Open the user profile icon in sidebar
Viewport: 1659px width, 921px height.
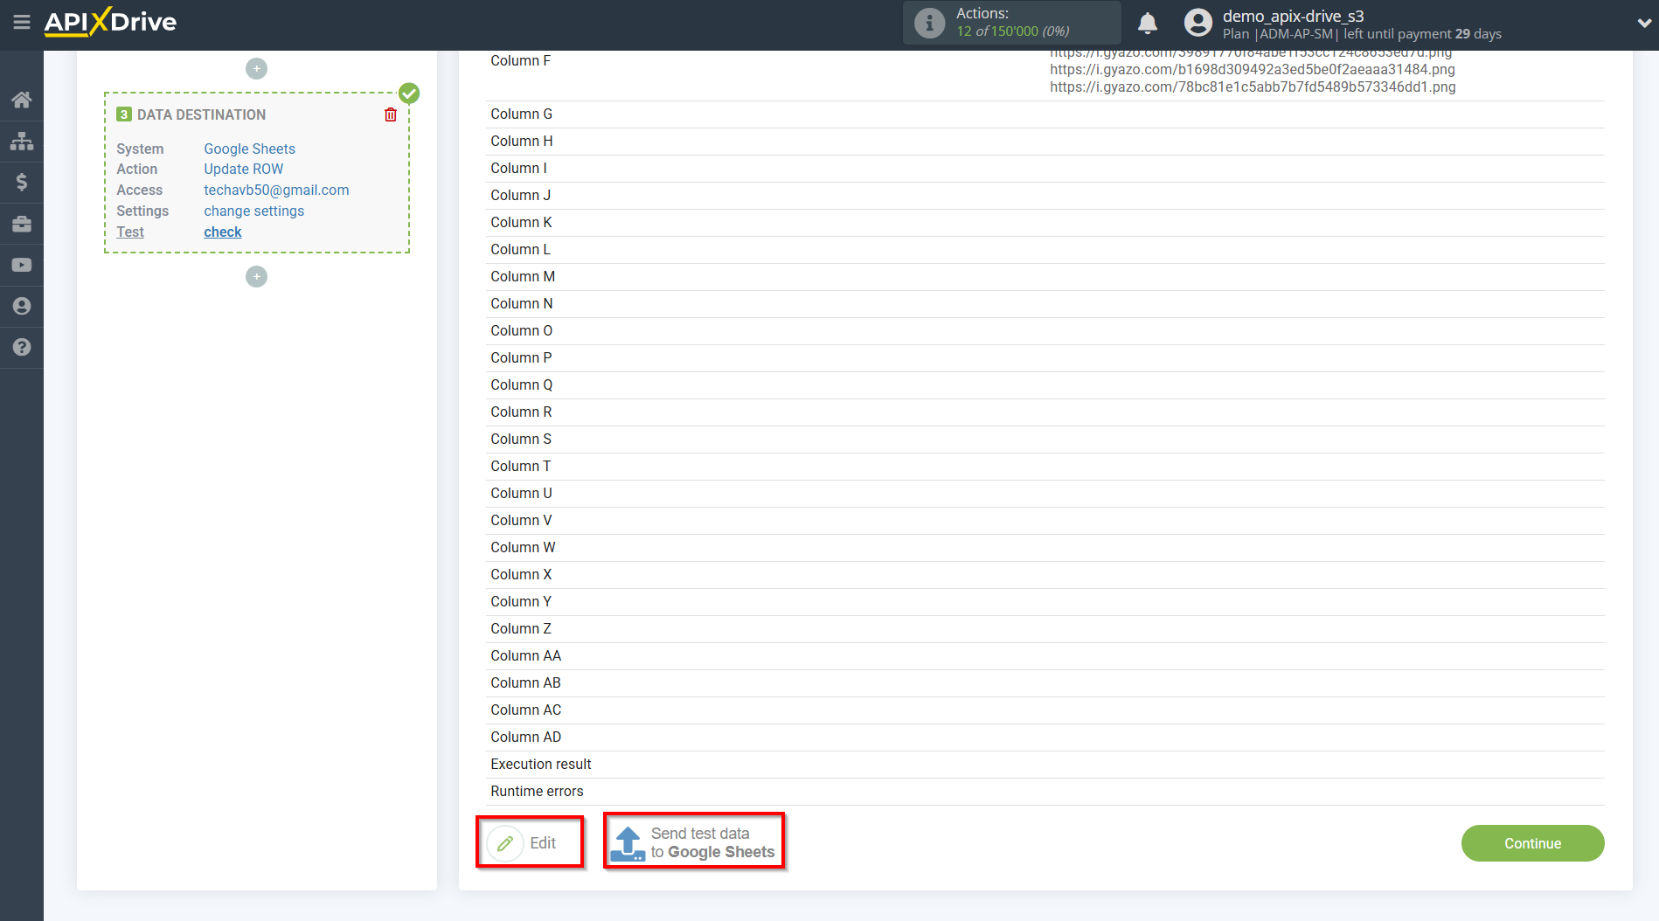[22, 306]
